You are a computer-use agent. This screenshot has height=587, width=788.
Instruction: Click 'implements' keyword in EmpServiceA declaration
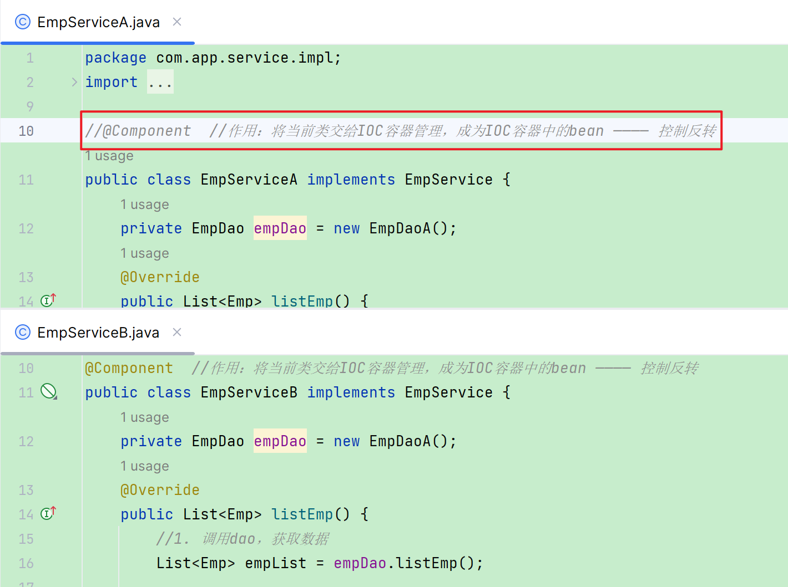[x=351, y=180]
